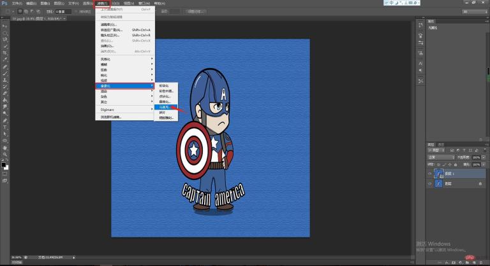Select the Eyedropper tool in the toolbox
The height and width of the screenshot is (266, 490).
click(x=4, y=59)
